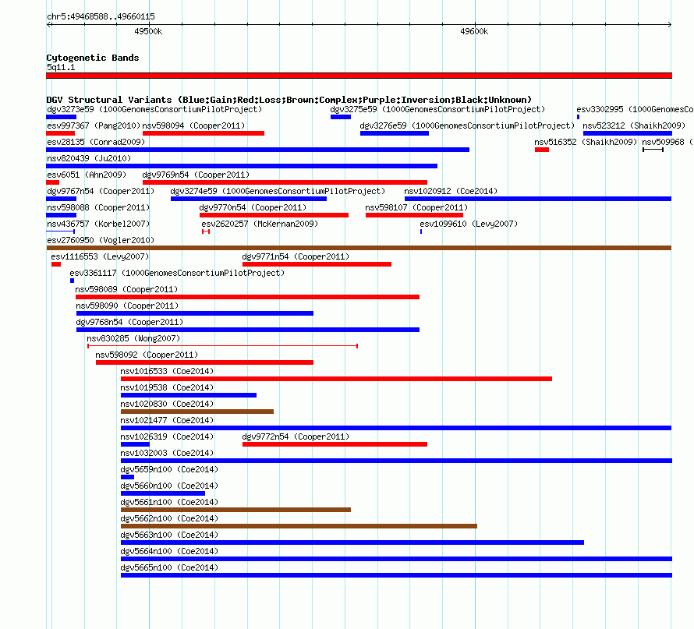The width and height of the screenshot is (694, 629).
Task: Click the nsv598094 (Cooper2011) label
Action: (193, 125)
